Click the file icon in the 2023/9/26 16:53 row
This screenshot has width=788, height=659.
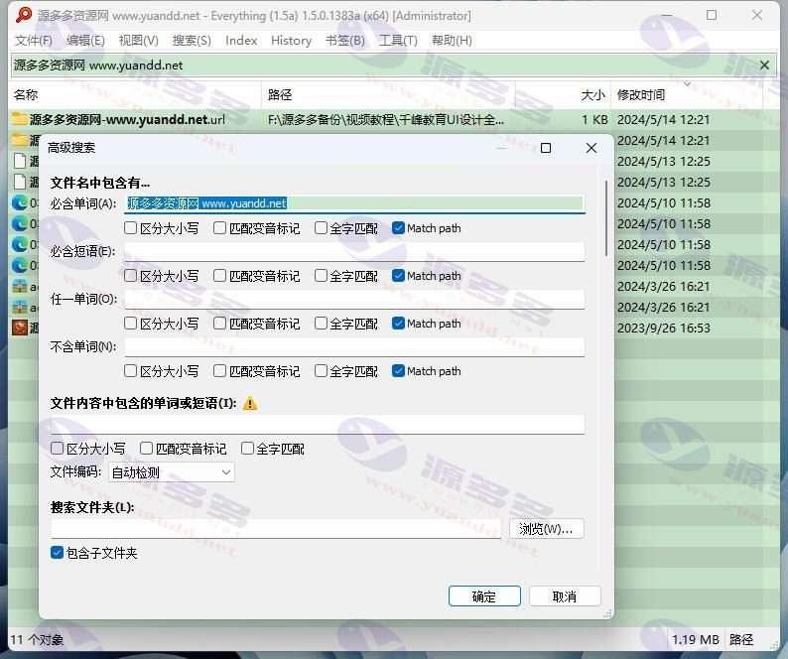pos(20,328)
